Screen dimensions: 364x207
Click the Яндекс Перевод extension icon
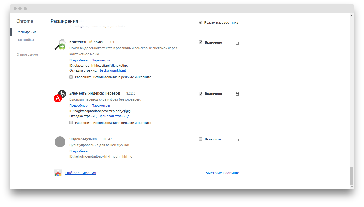point(60,96)
